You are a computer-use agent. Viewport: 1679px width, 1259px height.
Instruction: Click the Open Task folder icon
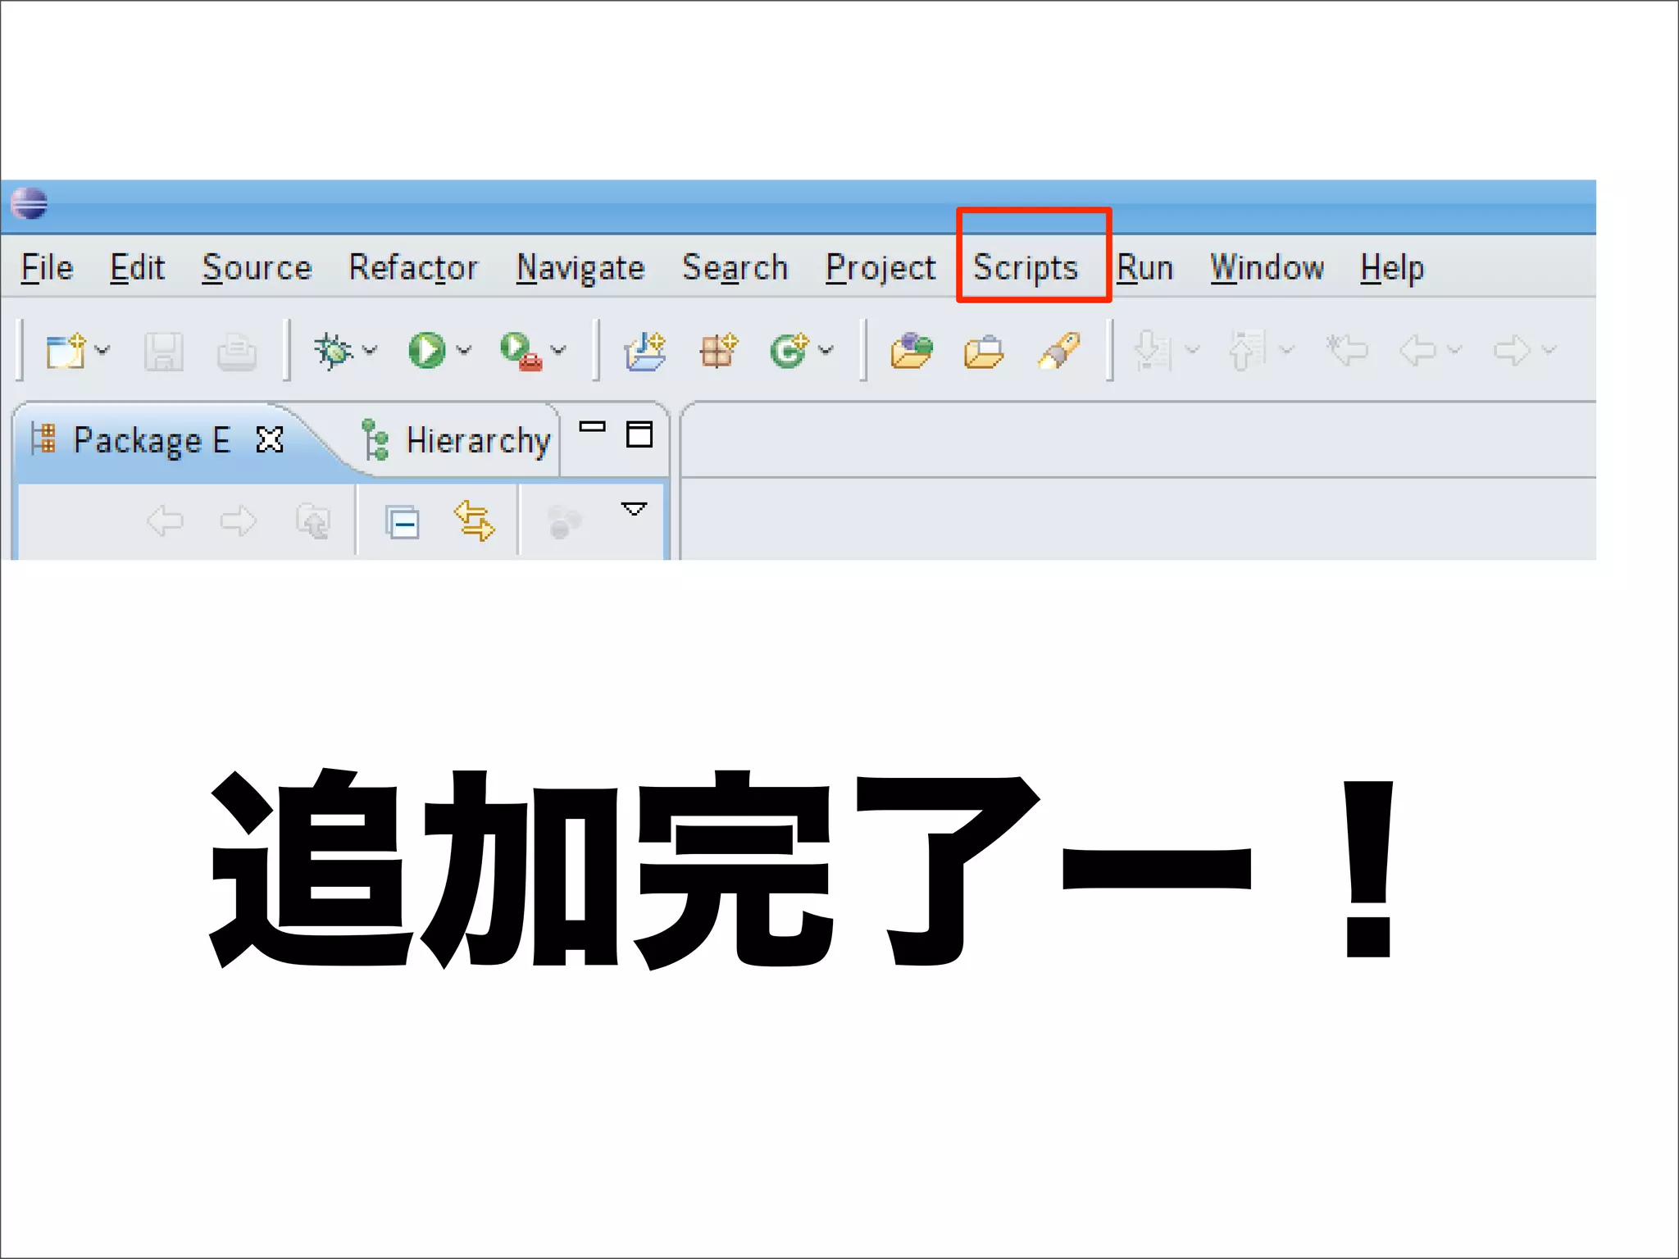point(984,351)
